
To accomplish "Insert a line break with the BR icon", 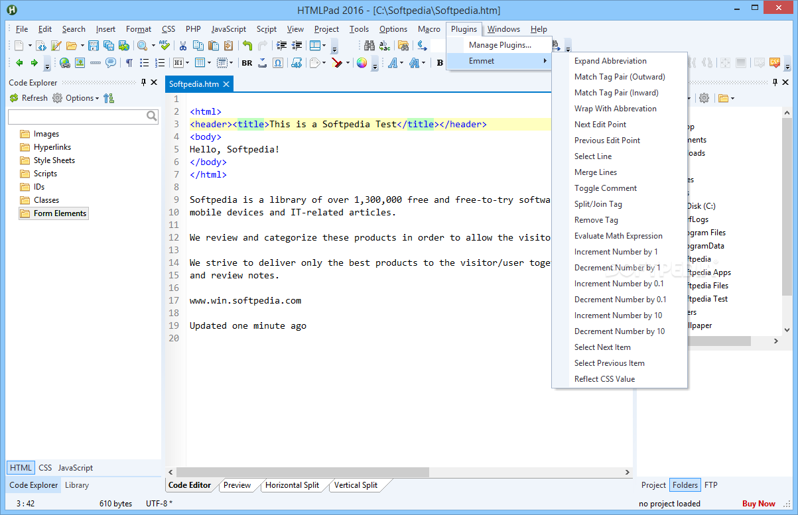I will [247, 63].
